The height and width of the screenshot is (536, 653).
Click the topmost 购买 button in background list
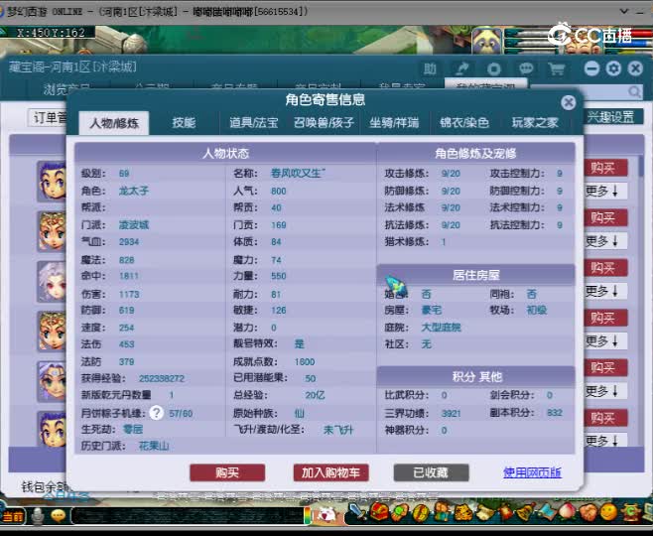tap(604, 168)
